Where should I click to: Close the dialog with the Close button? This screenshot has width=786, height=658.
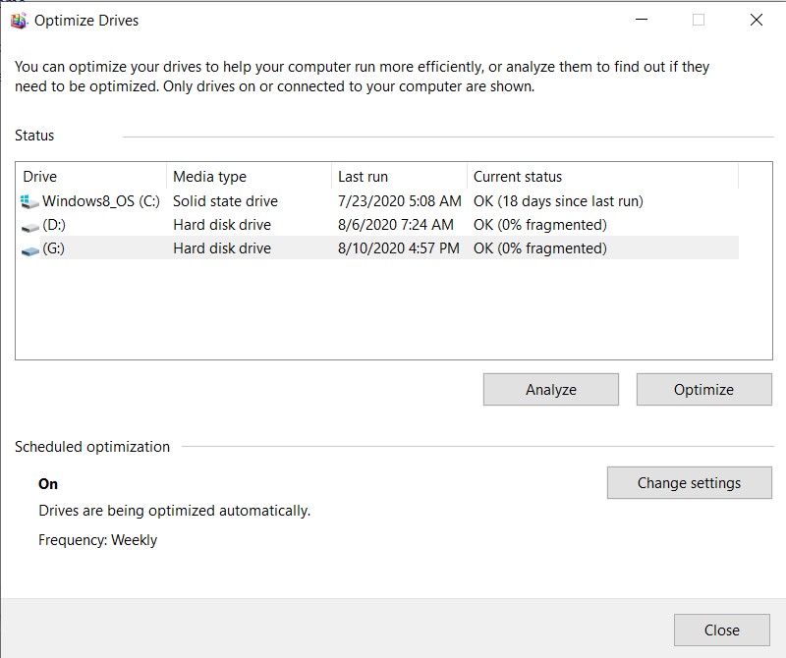pos(722,630)
